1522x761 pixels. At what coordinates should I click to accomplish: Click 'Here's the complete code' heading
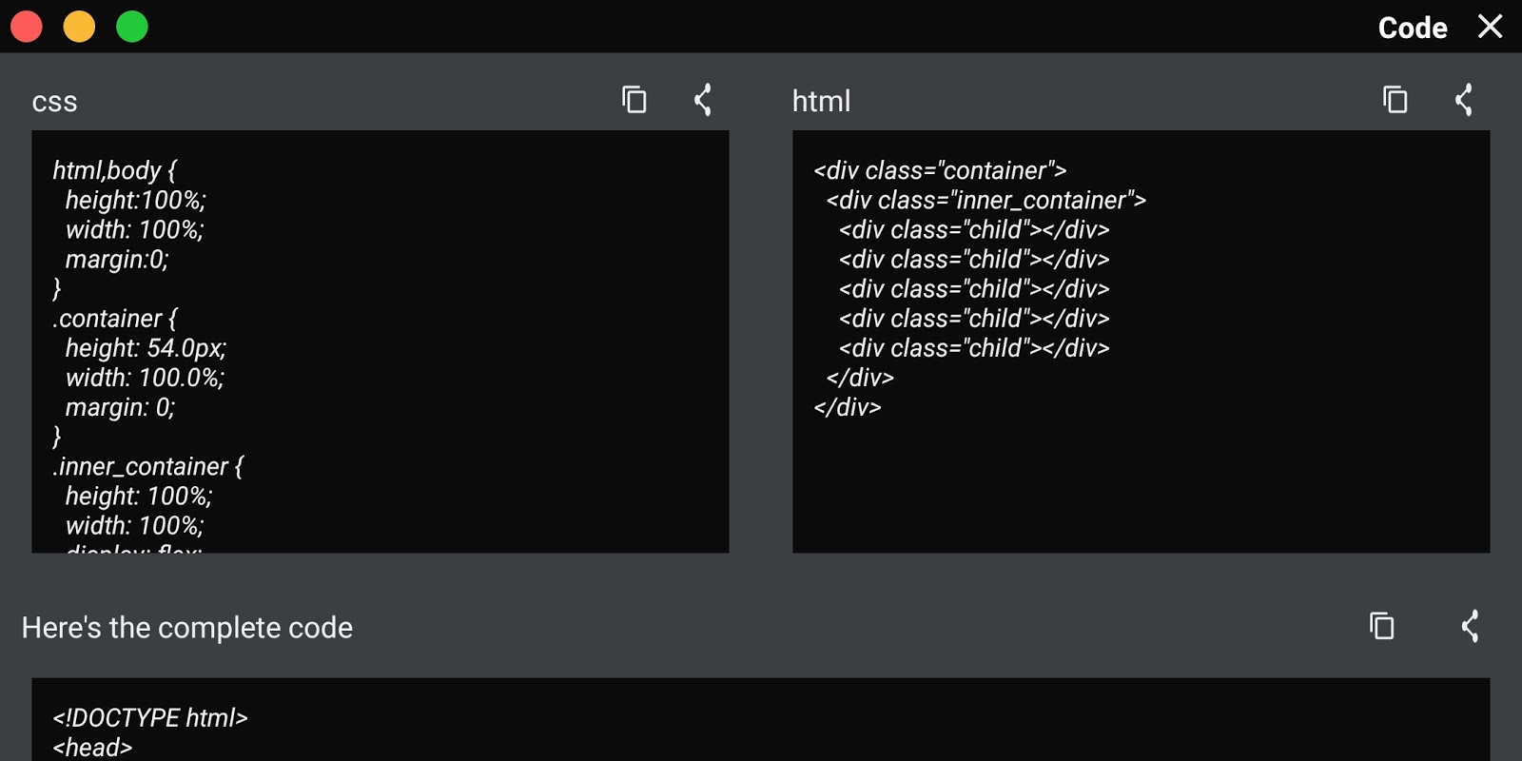pyautogui.click(x=187, y=628)
